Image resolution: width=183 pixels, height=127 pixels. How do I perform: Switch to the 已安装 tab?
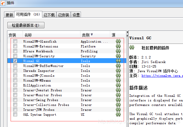(x=64, y=15)
